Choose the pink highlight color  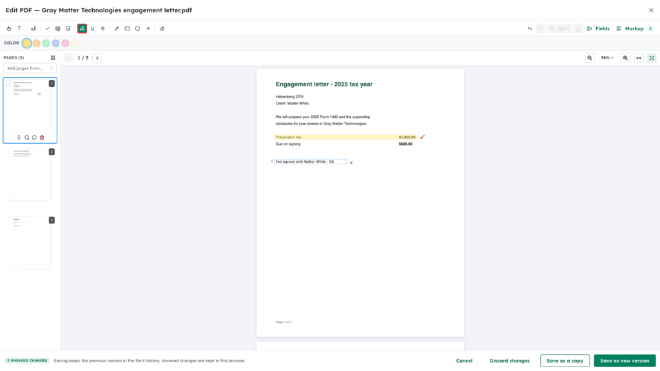pos(65,43)
